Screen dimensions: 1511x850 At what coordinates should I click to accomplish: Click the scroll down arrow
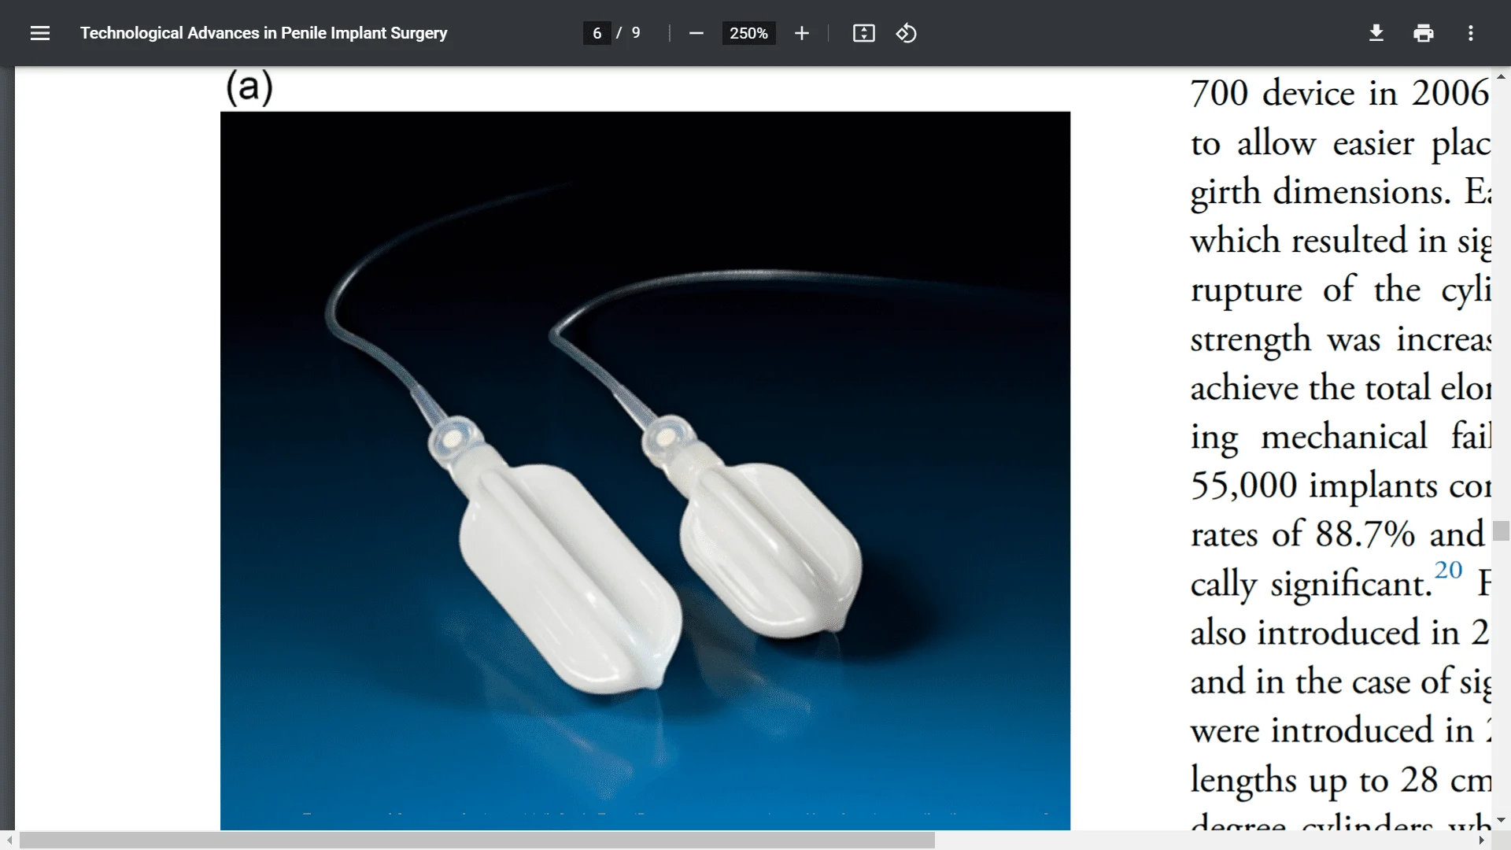(x=1502, y=820)
